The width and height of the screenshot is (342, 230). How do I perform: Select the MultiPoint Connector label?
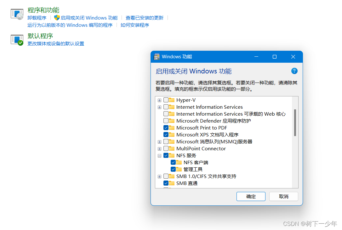click(x=201, y=149)
